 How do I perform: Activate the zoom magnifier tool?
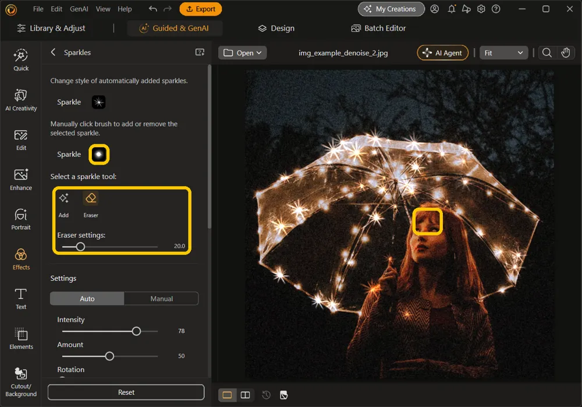[546, 53]
